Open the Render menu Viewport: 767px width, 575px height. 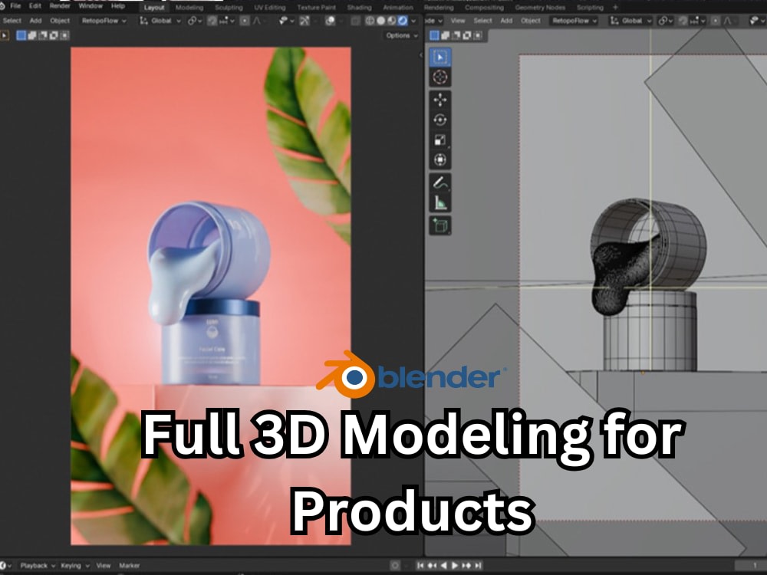pyautogui.click(x=60, y=6)
